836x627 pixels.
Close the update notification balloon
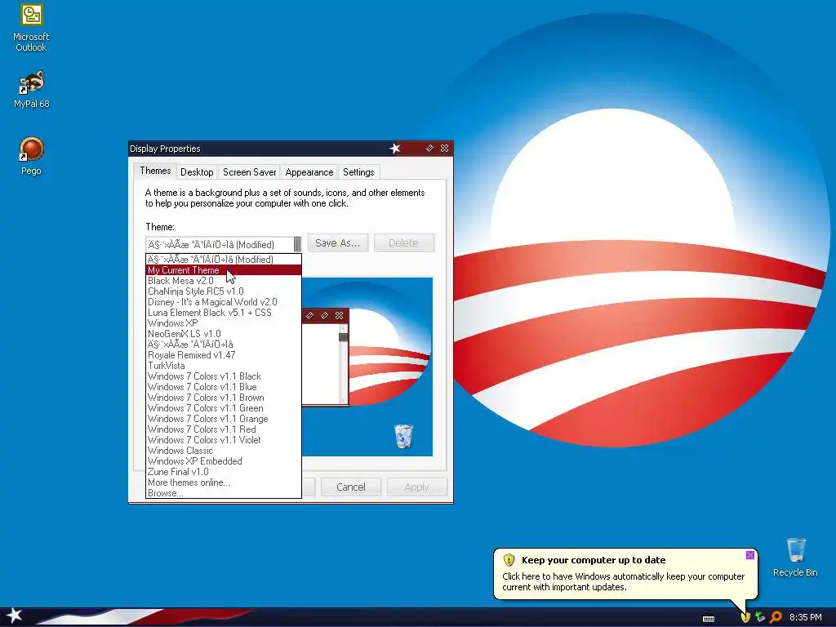click(x=749, y=555)
